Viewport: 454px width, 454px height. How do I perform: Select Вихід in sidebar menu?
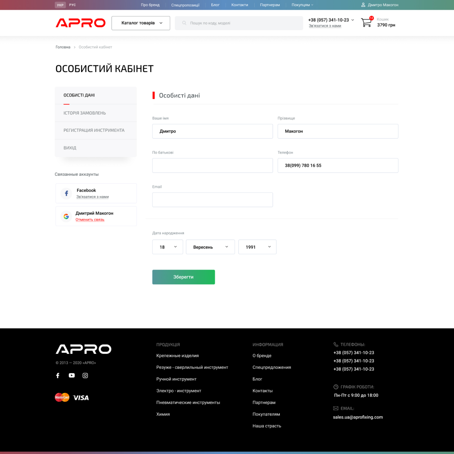coord(70,148)
